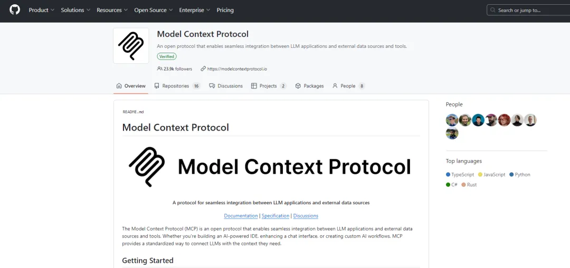Click the large MCP logo in README
This screenshot has height=268, width=570.
(147, 166)
